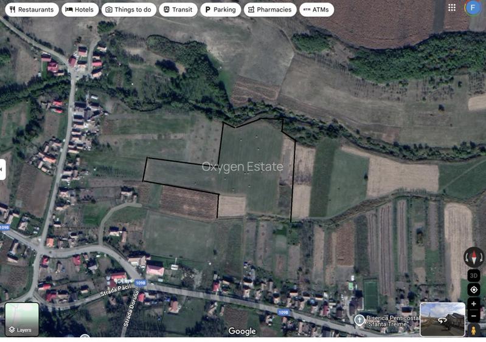The height and width of the screenshot is (342, 486).
Task: Click the 109B road shield near Strada Păcii
Action: click(141, 282)
